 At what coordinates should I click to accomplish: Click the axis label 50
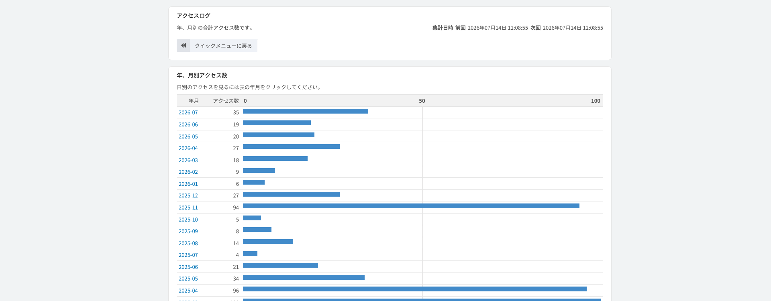pos(422,101)
